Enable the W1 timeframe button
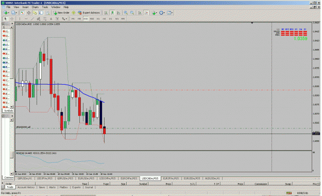322x196 pixels. coord(117,19)
